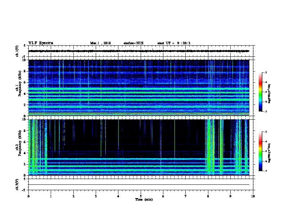The image size is (285, 220).
Task: Click time axis tick label "10"
Action: pos(253,196)
